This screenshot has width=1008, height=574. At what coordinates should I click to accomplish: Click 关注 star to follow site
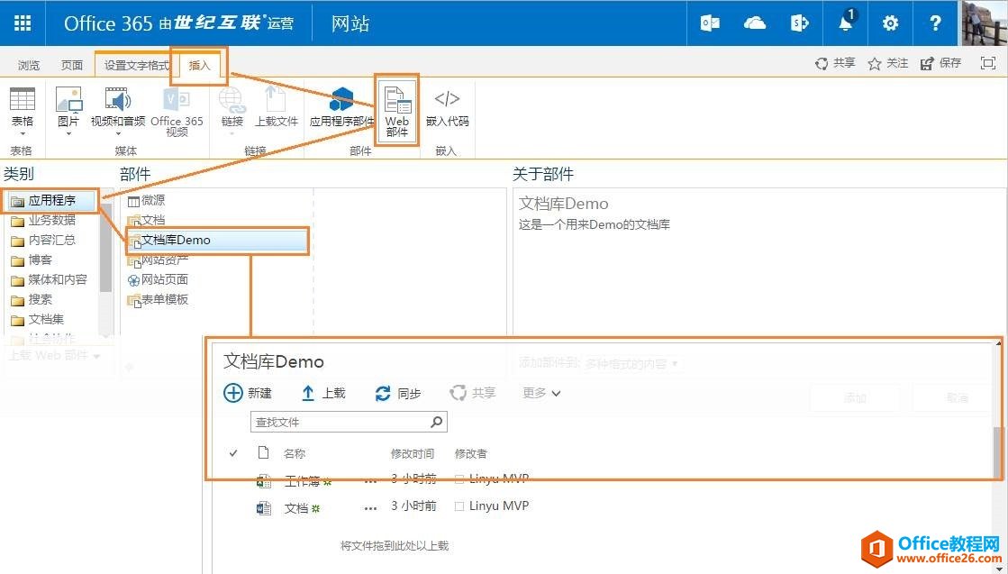point(888,63)
